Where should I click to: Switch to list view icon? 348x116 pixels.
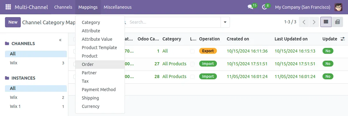(326, 22)
